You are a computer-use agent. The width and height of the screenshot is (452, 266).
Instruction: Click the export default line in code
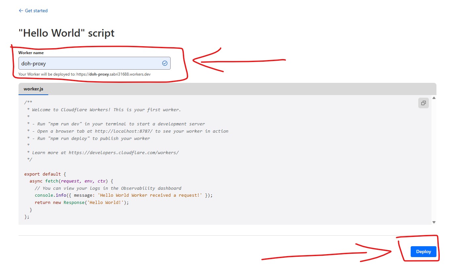click(x=42, y=174)
